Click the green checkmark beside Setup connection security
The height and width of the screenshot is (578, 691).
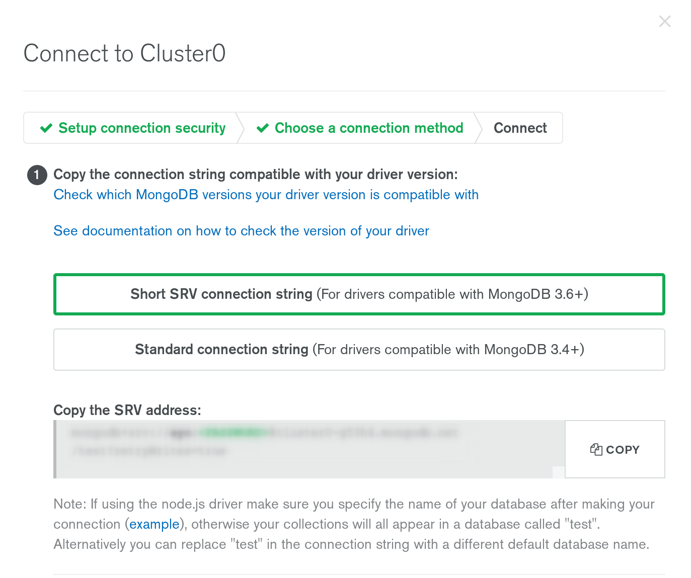point(46,128)
